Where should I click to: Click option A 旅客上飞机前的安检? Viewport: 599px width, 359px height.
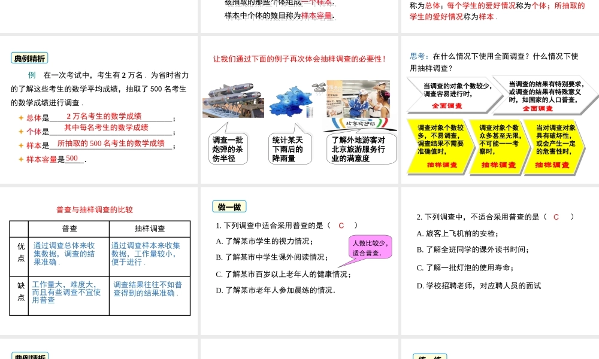pyautogui.click(x=458, y=233)
